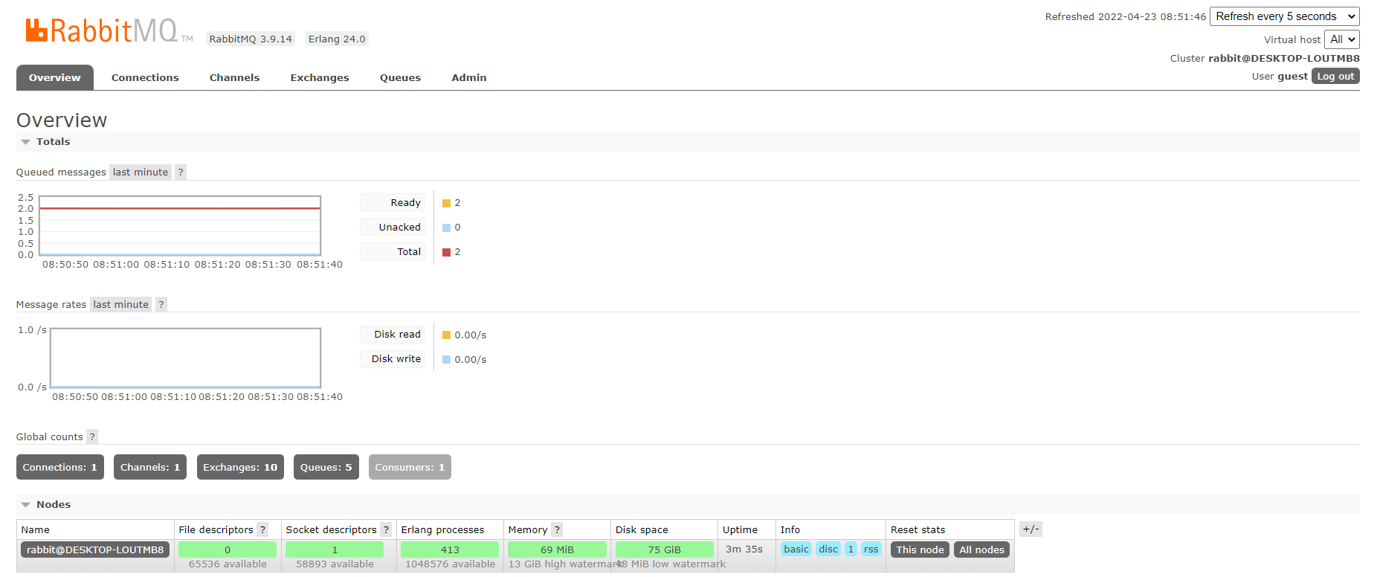This screenshot has width=1377, height=577.
Task: Reset stats for This node
Action: 920,549
